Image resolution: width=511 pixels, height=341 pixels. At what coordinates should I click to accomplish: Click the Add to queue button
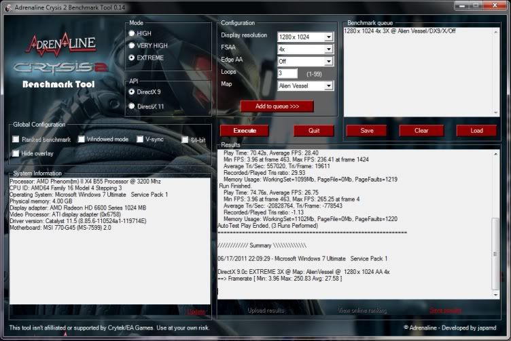point(277,106)
